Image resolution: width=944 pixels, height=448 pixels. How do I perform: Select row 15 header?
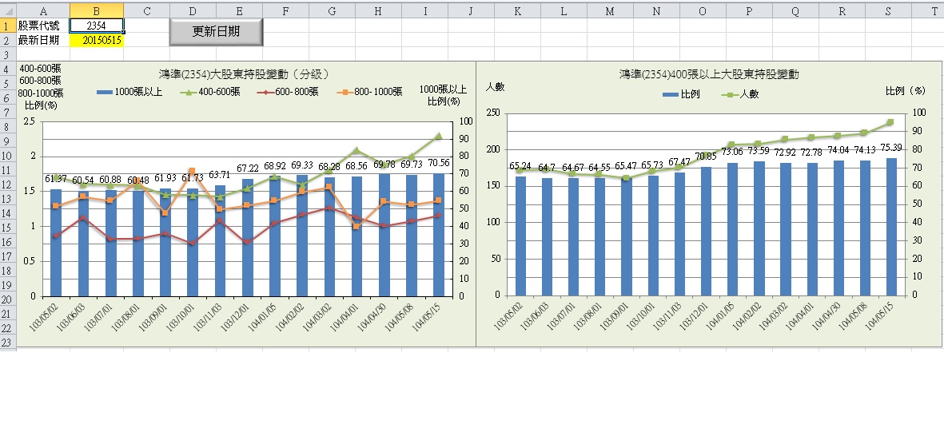point(8,228)
